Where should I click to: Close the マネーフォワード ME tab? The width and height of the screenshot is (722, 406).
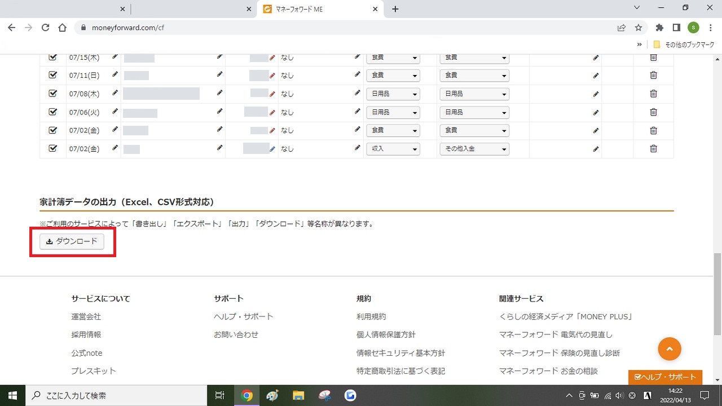[375, 9]
